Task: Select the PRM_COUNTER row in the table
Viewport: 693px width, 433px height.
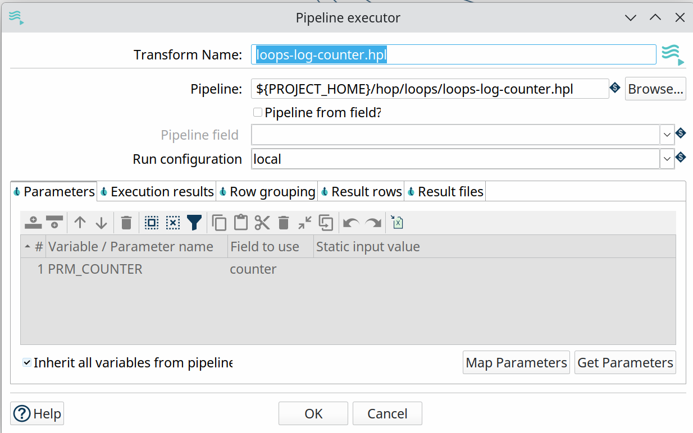Action: click(x=95, y=269)
